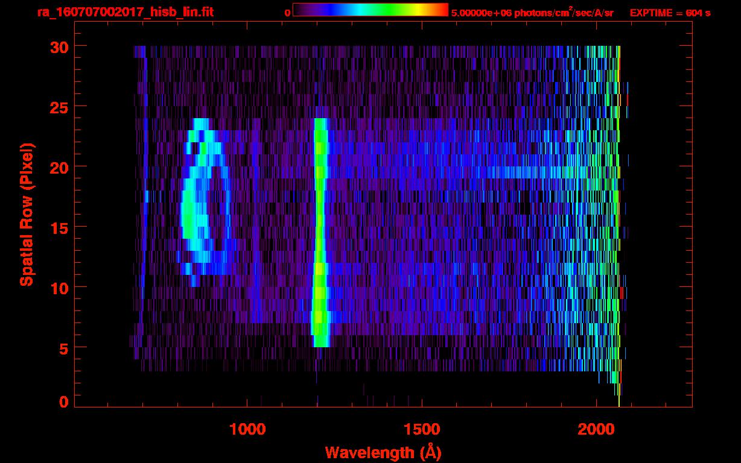Click the x-axis tick label 2000
This screenshot has height=463, width=741.
(596, 429)
